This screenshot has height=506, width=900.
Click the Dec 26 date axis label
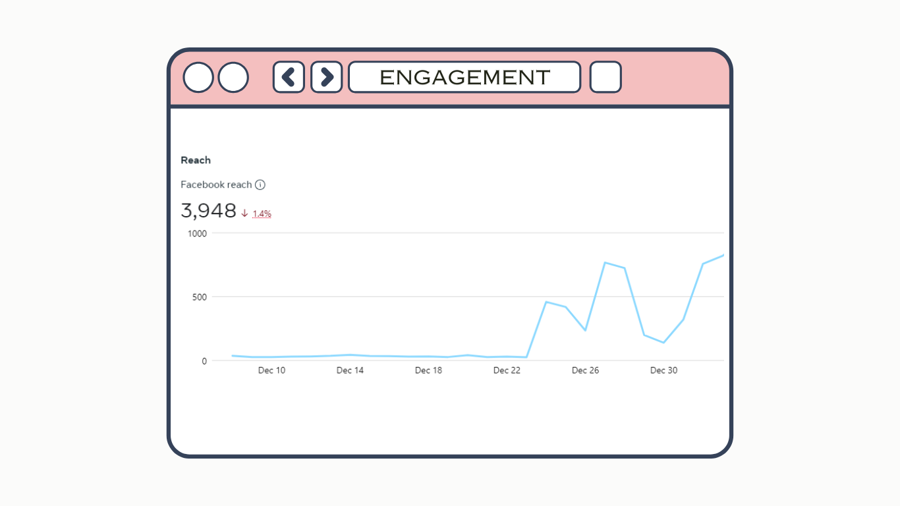pos(585,370)
